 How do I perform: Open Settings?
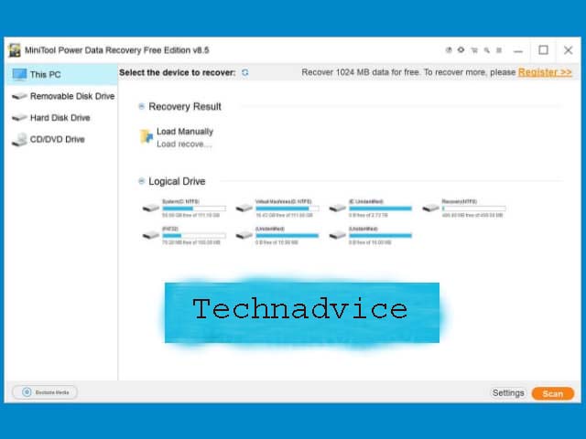pyautogui.click(x=508, y=393)
